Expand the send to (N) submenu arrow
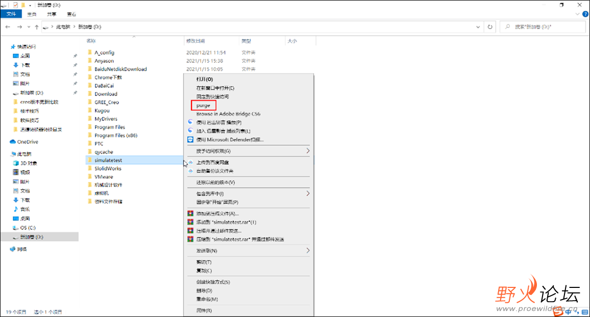Image resolution: width=590 pixels, height=317 pixels. click(308, 251)
